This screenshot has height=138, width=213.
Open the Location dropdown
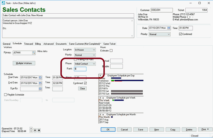pos(94,50)
